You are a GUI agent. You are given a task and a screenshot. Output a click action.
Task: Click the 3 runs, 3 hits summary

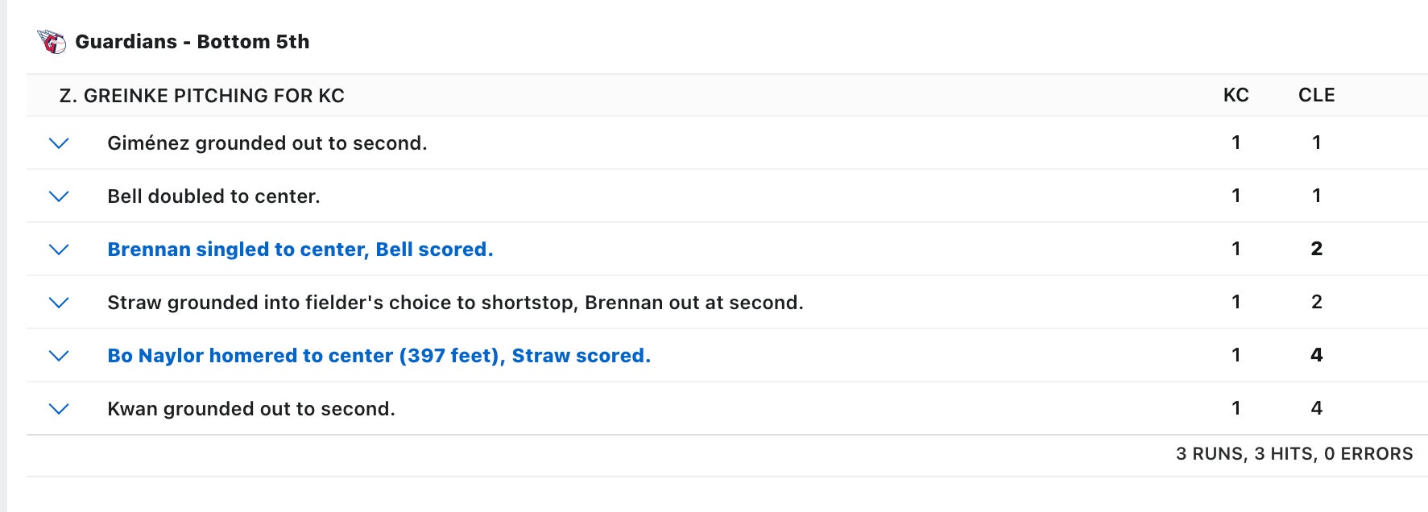coord(1293,454)
